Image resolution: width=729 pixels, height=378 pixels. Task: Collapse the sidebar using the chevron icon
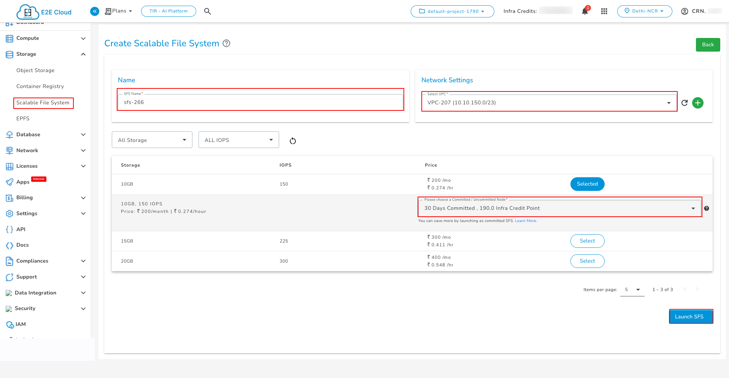click(x=94, y=11)
